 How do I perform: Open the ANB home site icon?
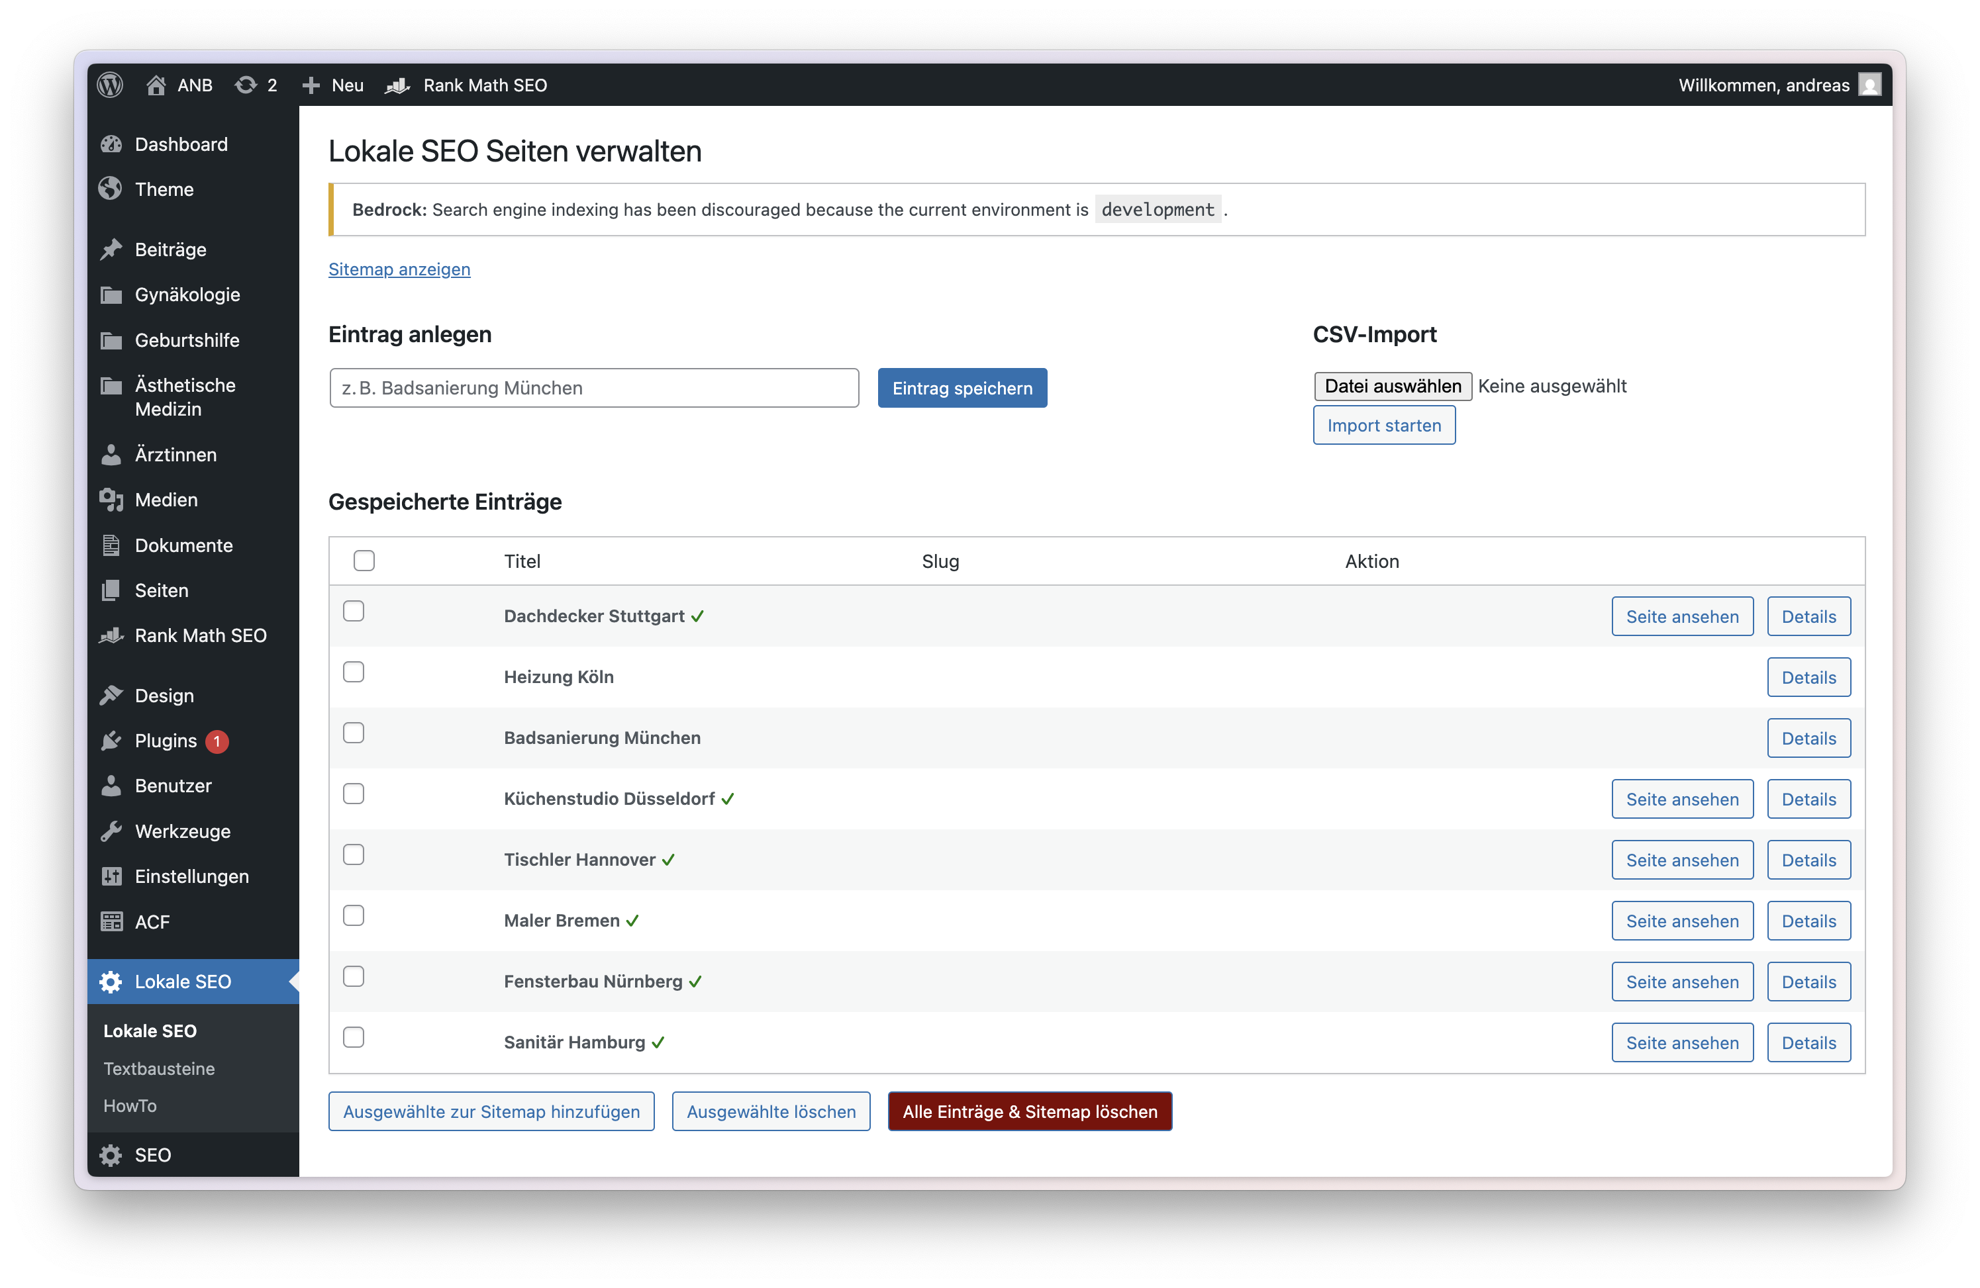coord(156,85)
